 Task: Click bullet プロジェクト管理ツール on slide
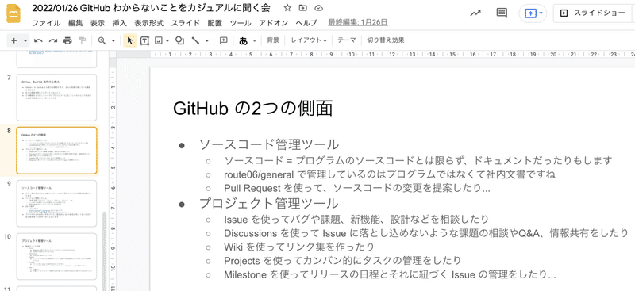(x=268, y=204)
